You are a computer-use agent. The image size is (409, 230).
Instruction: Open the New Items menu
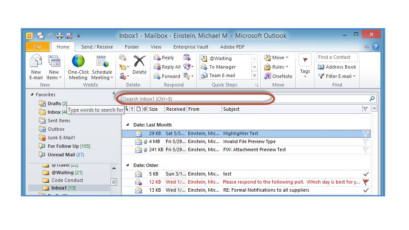54,67
